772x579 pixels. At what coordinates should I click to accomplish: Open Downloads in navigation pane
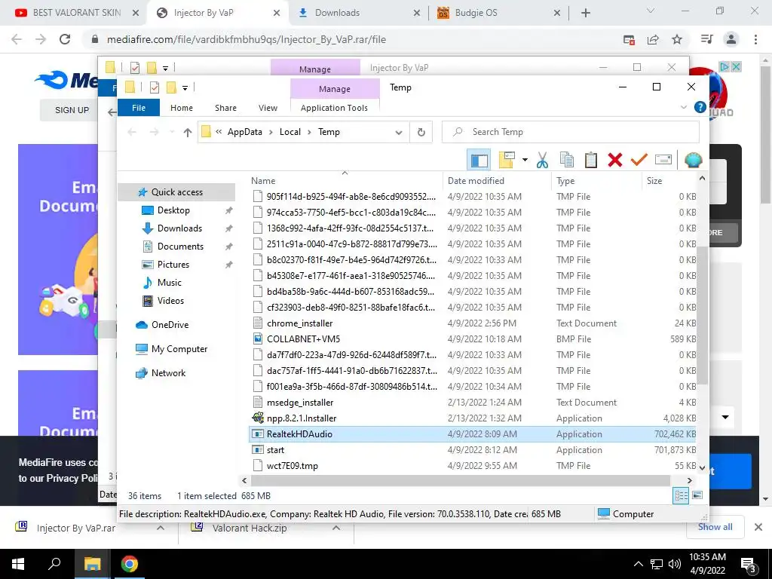coord(179,228)
